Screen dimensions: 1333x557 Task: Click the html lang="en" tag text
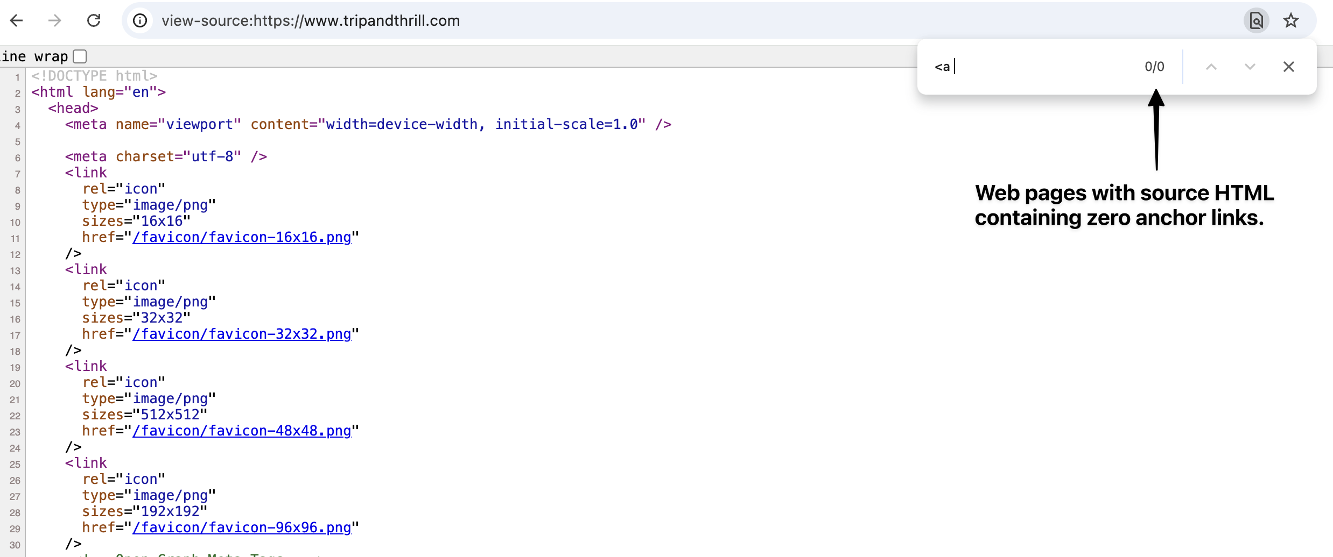pyautogui.click(x=99, y=92)
